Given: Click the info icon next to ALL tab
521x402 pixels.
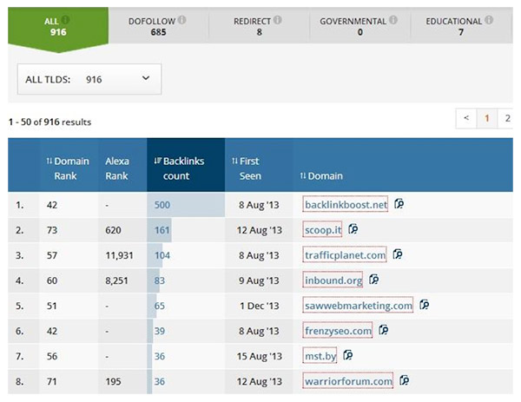Looking at the screenshot, I should 65,20.
